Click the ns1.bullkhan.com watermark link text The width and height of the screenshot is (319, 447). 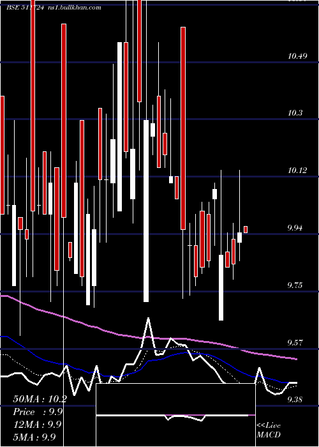tap(75, 8)
